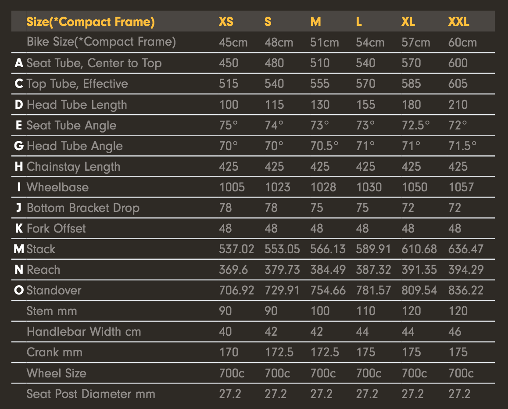Select the Seat Tube, Center to Top row label
The height and width of the screenshot is (409, 508).
94,63
